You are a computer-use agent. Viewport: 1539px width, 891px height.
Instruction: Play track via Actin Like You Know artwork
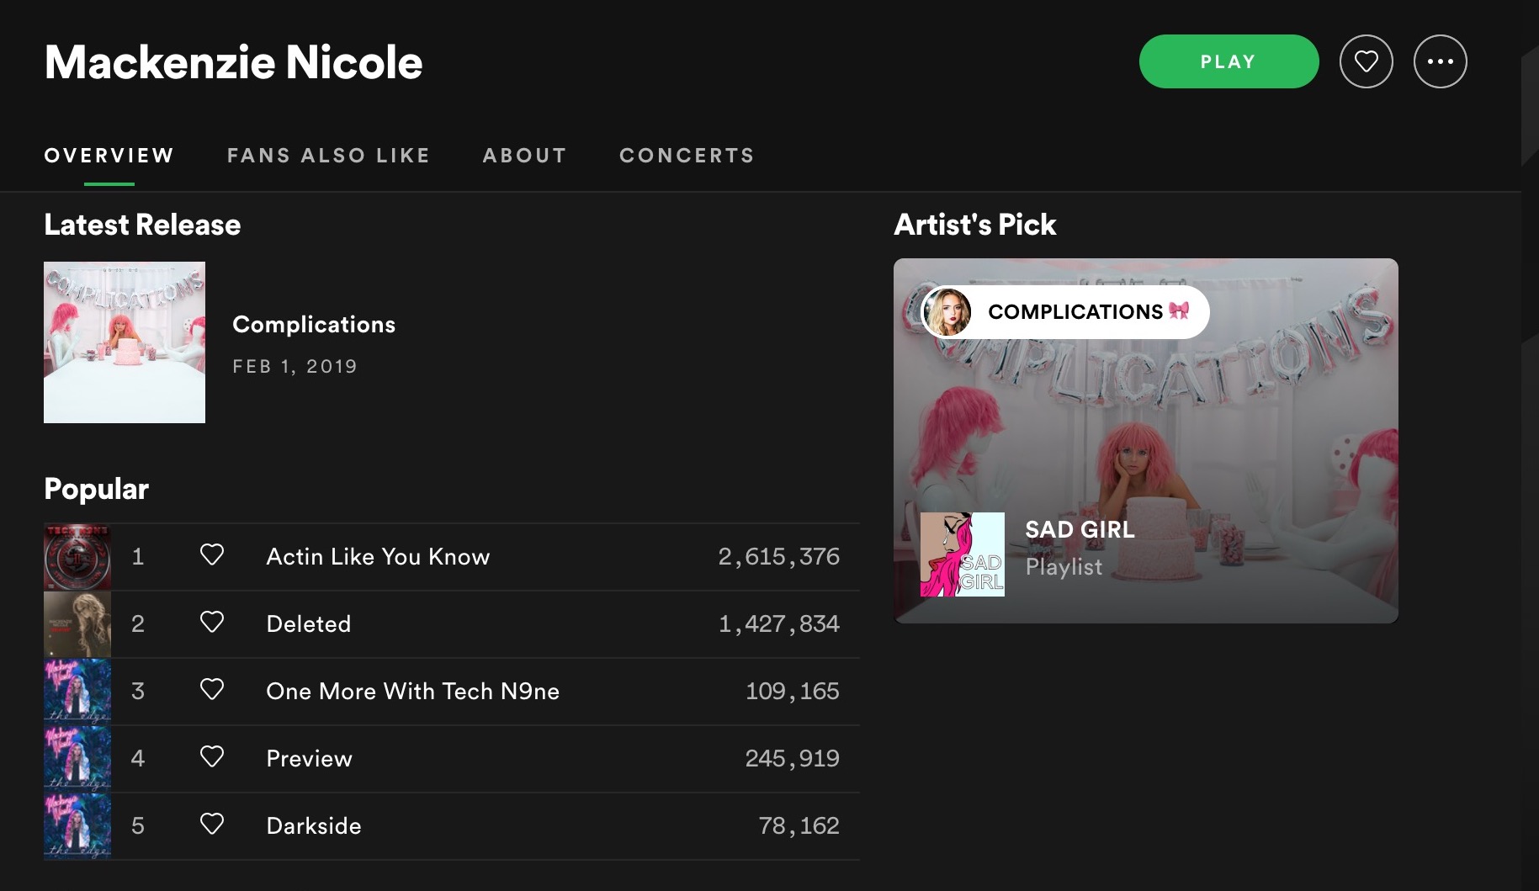pos(77,556)
